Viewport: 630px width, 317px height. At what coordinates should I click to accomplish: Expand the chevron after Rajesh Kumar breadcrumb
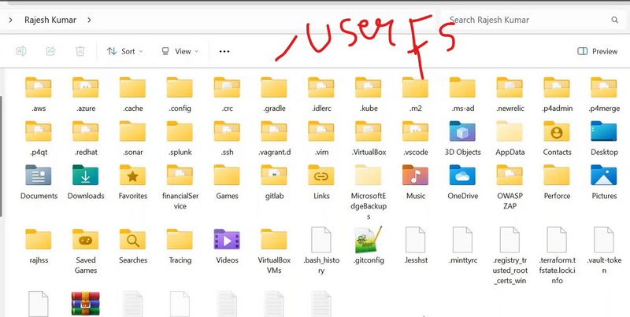[89, 19]
